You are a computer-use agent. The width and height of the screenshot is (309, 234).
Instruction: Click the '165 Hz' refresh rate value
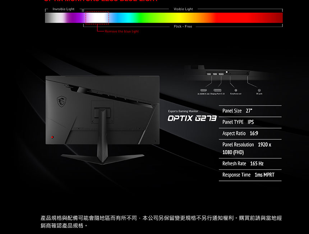[257, 163]
